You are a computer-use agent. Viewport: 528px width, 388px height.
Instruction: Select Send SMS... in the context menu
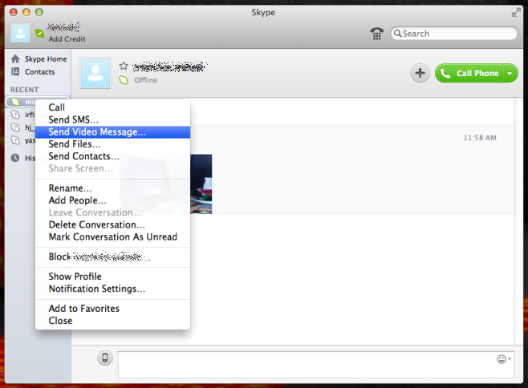click(113, 119)
